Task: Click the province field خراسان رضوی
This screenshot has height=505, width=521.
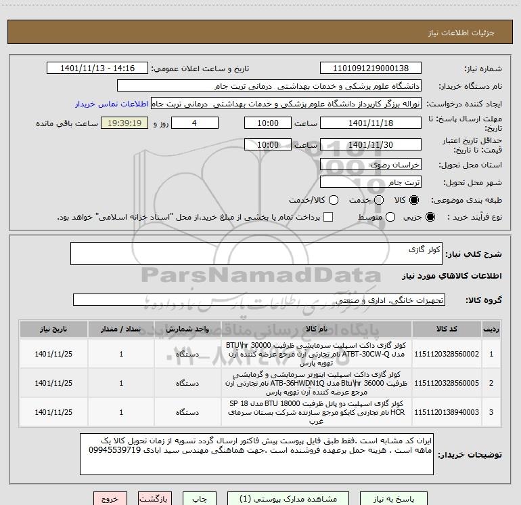Action: pos(371,165)
